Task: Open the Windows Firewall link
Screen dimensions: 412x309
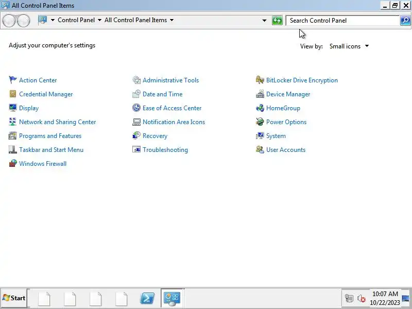Action: pyautogui.click(x=43, y=164)
